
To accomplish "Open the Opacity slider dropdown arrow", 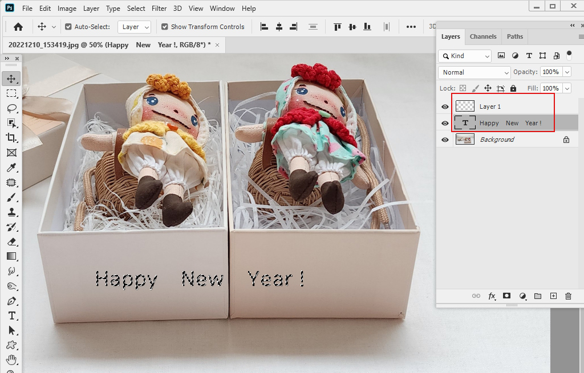I will 567,72.
